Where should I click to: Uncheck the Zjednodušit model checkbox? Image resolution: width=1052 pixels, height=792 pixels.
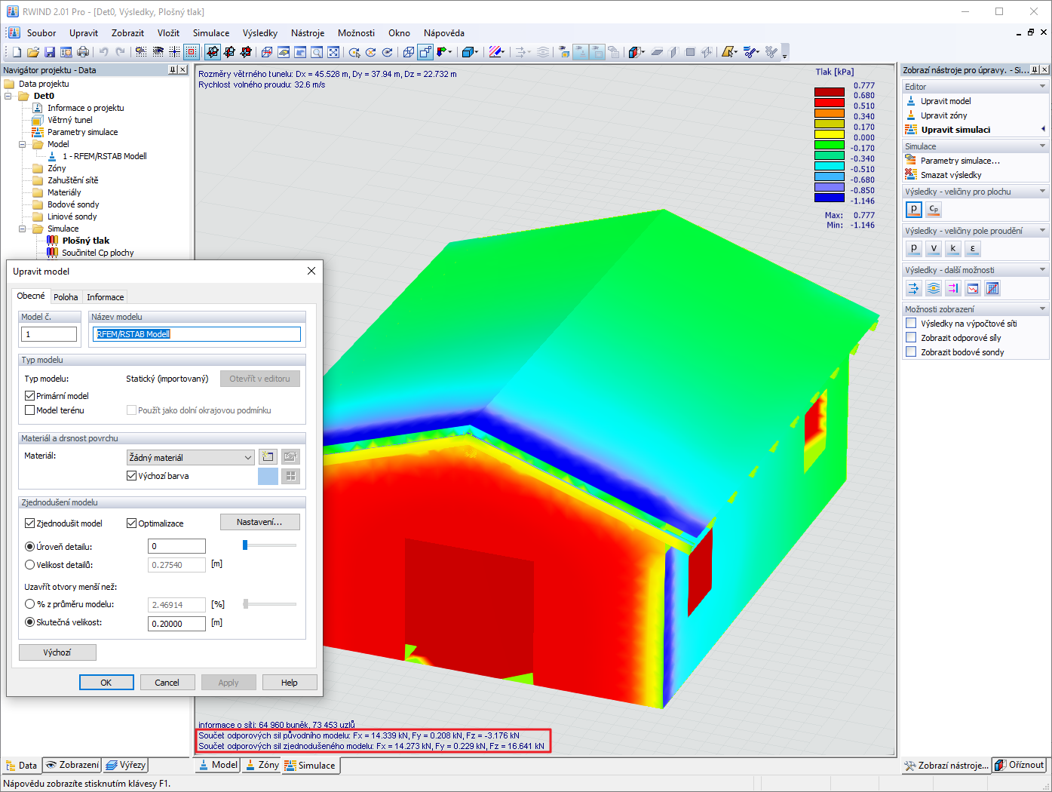(x=30, y=523)
